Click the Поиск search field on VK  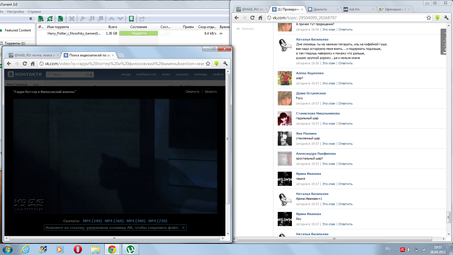(70, 75)
